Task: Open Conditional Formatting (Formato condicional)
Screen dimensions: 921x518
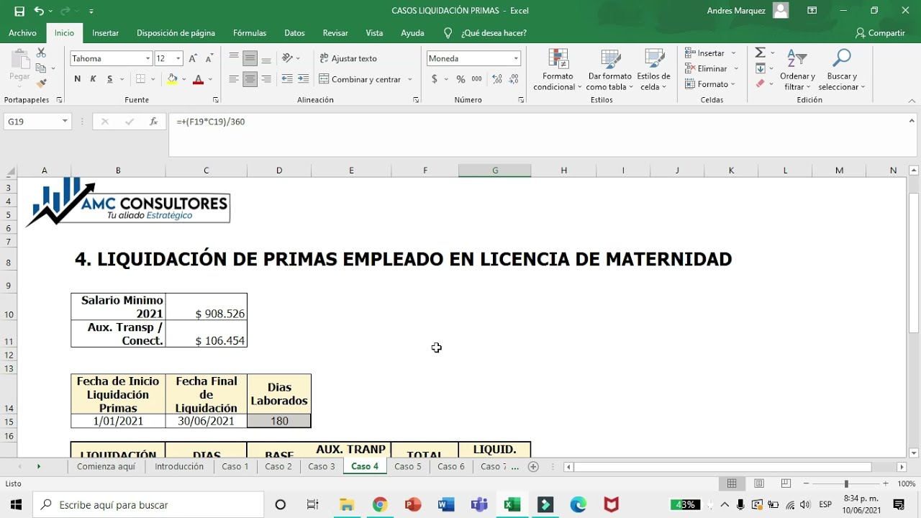Action: [x=558, y=71]
